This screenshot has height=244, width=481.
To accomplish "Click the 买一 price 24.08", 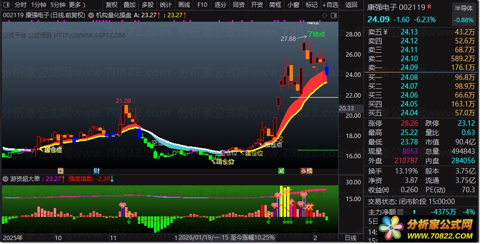I will click(409, 77).
